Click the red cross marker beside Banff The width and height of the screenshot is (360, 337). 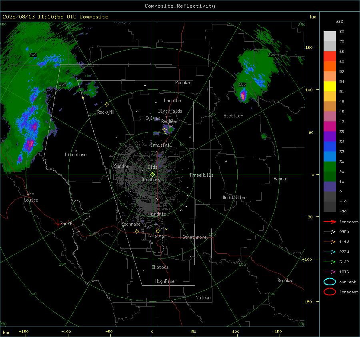57,224
